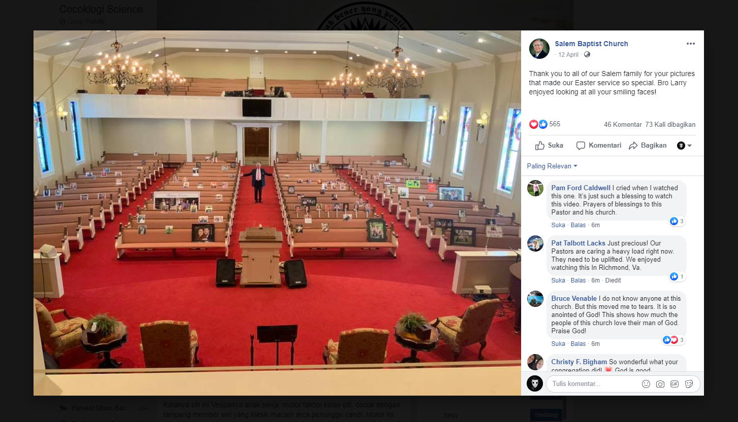The height and width of the screenshot is (422, 738).
Task: Like Pam Ford Caldwell's comment
Action: pos(558,225)
